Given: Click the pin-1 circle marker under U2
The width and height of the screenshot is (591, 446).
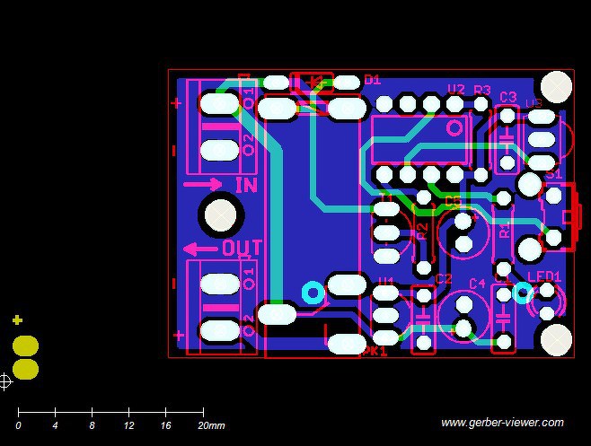Looking at the screenshot, I should (454, 127).
